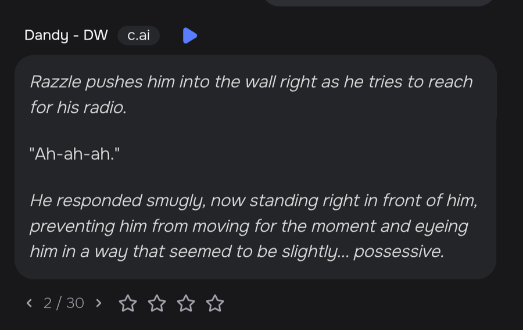The height and width of the screenshot is (330, 523).
Task: Rate the message two stars
Action: pos(157,303)
